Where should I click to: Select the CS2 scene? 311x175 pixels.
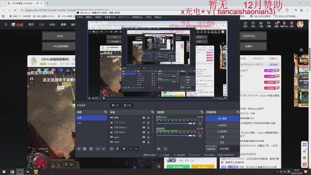(x=91, y=123)
